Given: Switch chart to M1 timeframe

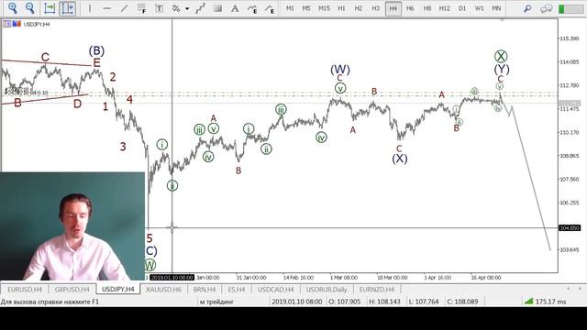Looking at the screenshot, I should tap(290, 8).
